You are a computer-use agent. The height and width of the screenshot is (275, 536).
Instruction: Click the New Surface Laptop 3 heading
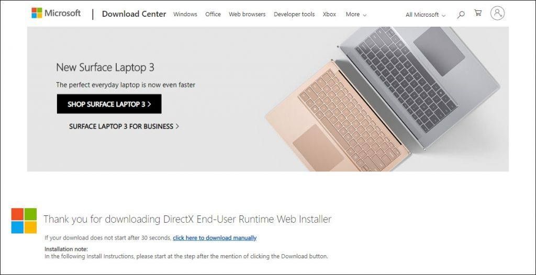click(105, 67)
